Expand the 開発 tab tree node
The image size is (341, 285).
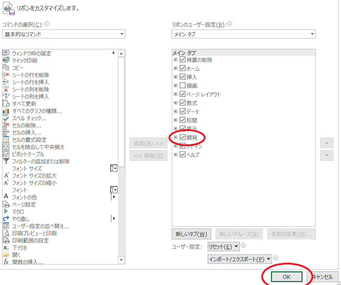point(175,137)
